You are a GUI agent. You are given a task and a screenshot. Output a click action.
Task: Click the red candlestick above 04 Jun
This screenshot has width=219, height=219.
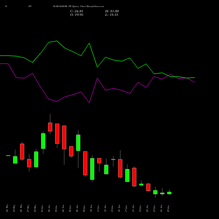(64, 138)
